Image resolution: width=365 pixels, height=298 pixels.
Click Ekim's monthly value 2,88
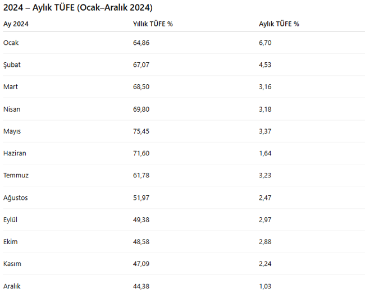(265, 242)
